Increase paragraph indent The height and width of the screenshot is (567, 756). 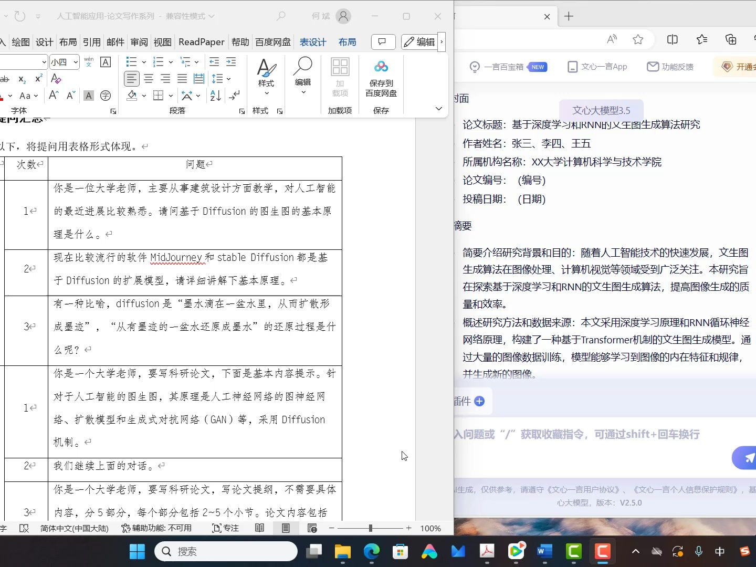(x=231, y=62)
